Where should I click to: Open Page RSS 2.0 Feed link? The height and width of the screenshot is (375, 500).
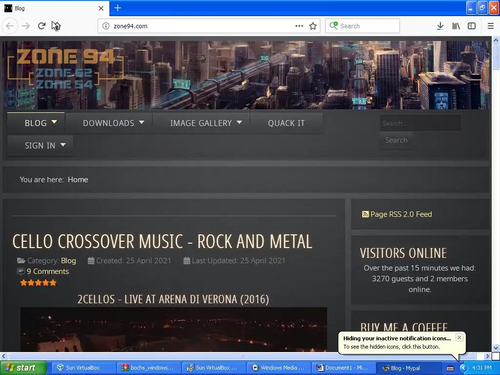pos(401,214)
